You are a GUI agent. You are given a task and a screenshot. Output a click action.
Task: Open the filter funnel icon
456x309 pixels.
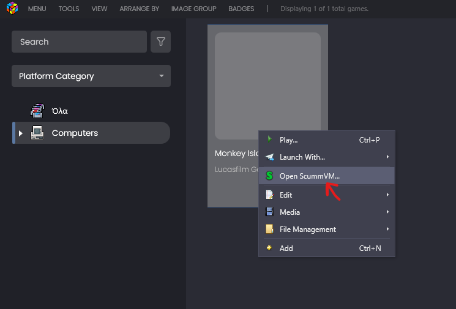[x=161, y=42]
